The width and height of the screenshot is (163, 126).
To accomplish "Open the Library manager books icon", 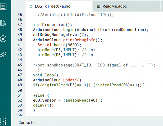I will [3, 23].
